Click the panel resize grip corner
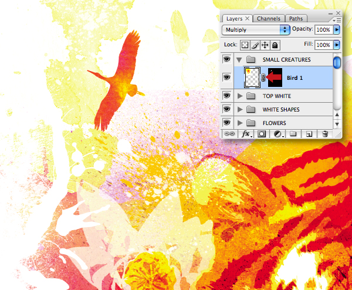 point(338,134)
